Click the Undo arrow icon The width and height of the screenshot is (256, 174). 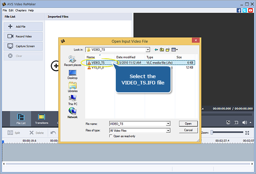(53, 133)
